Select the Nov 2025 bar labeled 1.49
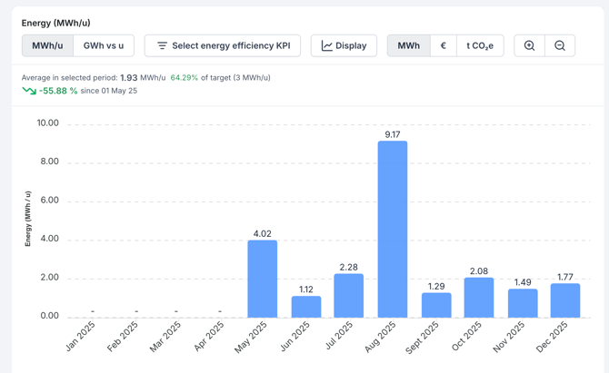Image resolution: width=609 pixels, height=373 pixels. point(523,303)
